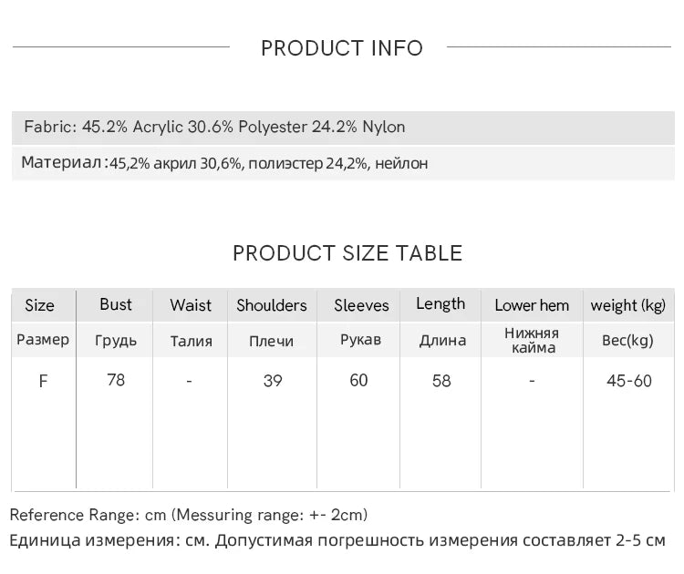Viewport: 684px width, 574px height.
Task: Click the Shoulders column header
Action: click(272, 305)
